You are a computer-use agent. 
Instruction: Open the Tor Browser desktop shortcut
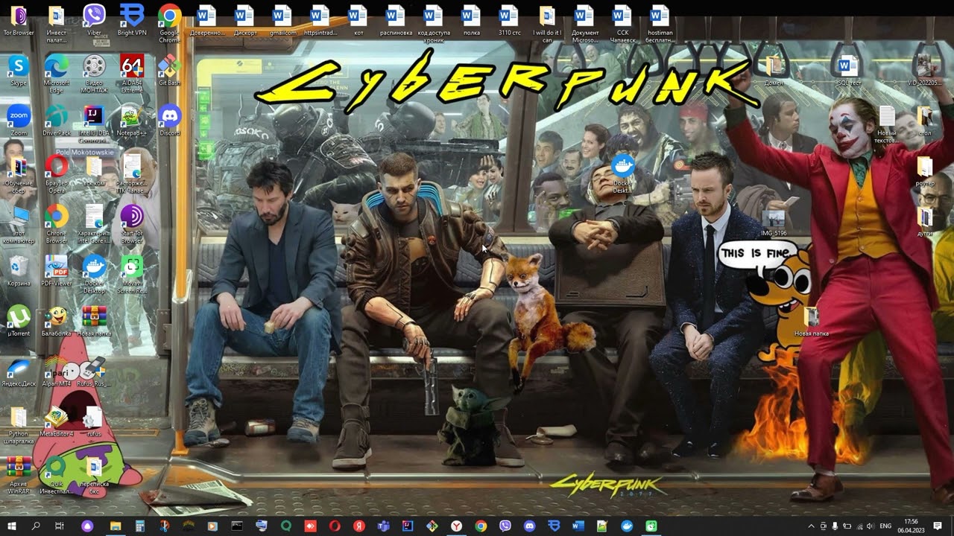tap(19, 20)
